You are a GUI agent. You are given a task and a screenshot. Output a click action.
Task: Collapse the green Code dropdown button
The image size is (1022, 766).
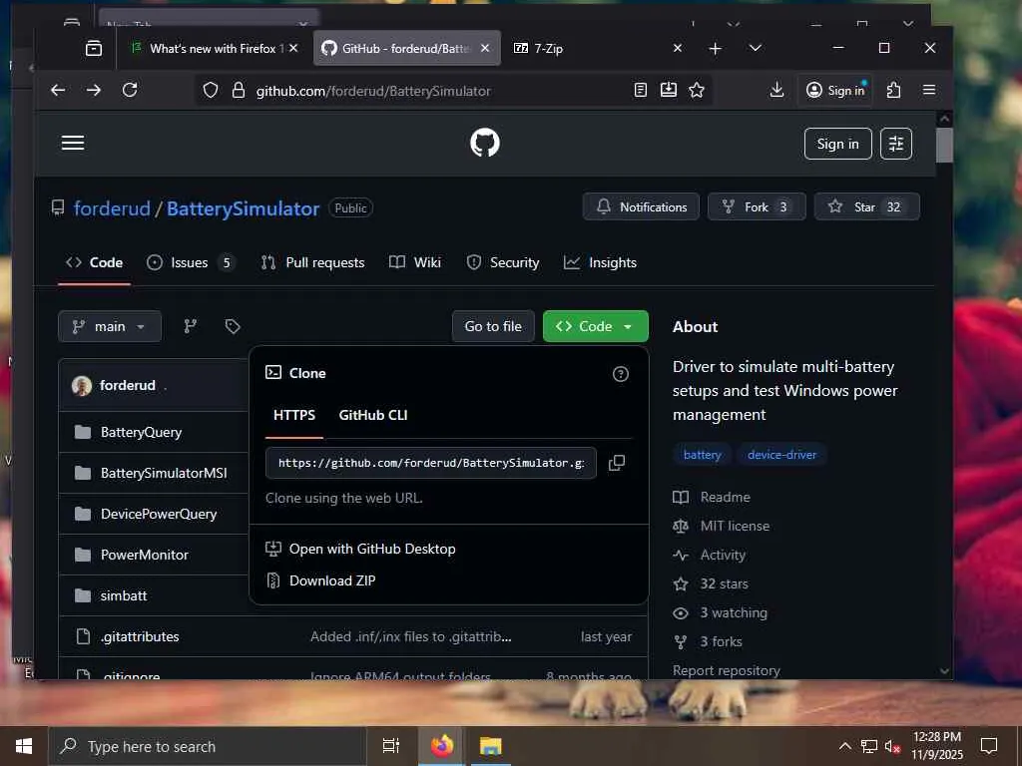pyautogui.click(x=595, y=326)
